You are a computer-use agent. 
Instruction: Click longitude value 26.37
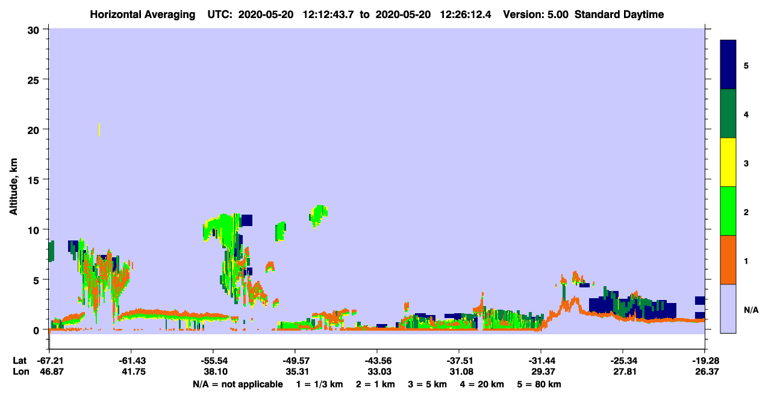pos(707,372)
